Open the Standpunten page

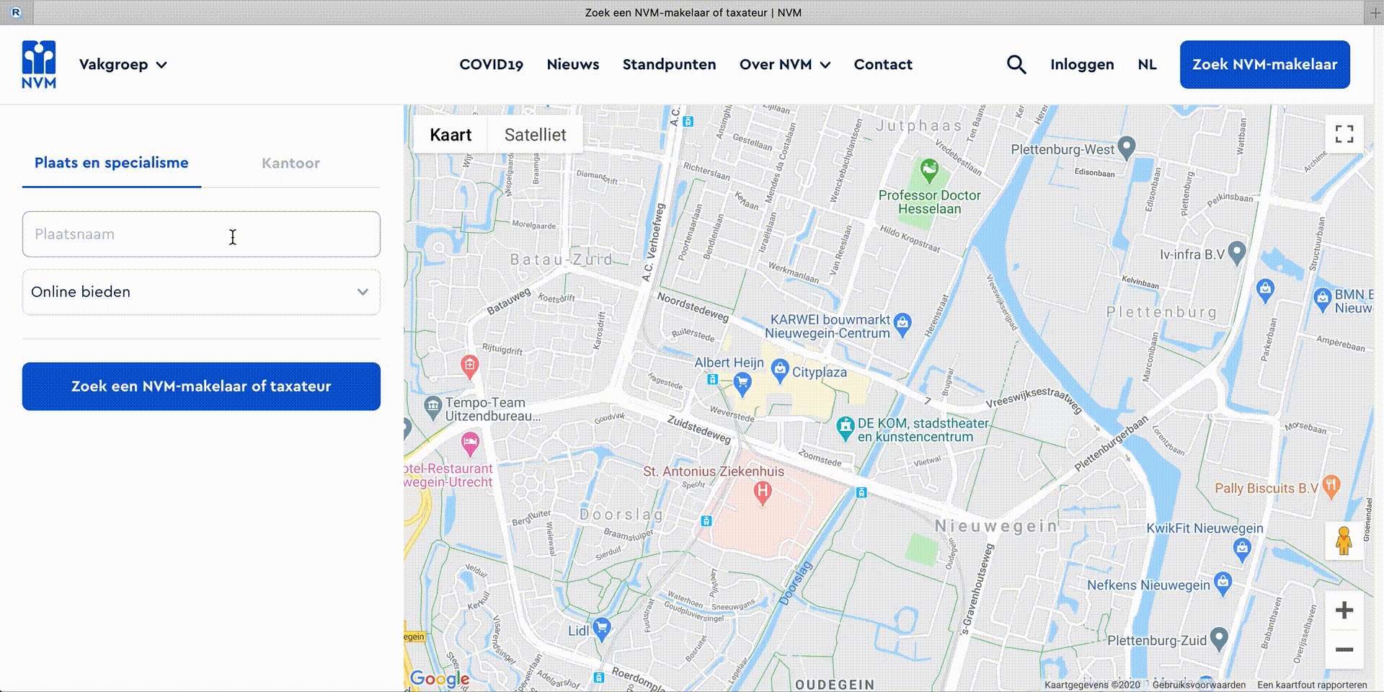point(670,64)
